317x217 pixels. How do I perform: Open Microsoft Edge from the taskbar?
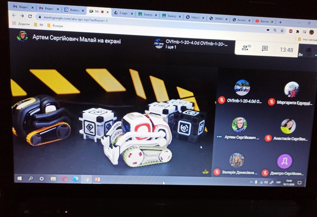(76, 179)
